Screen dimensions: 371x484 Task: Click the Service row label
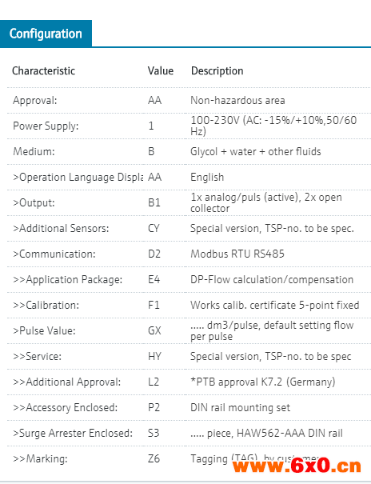click(x=37, y=357)
